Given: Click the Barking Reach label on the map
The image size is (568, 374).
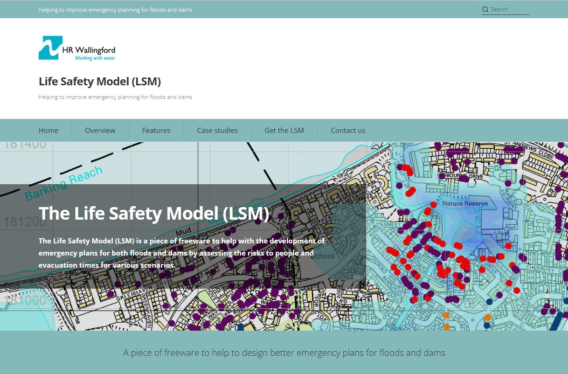Looking at the screenshot, I should (x=64, y=183).
